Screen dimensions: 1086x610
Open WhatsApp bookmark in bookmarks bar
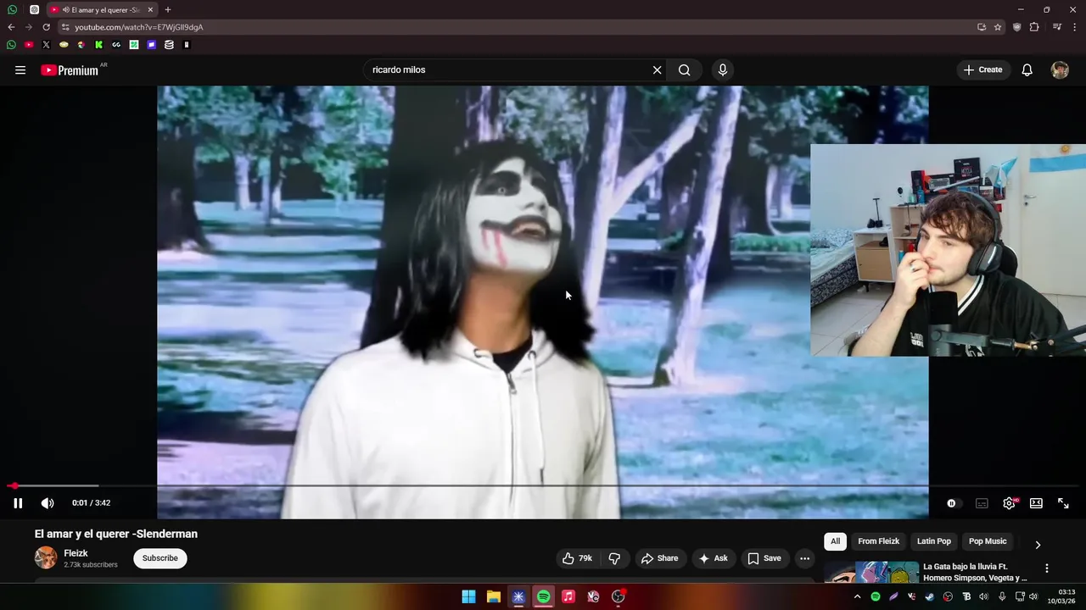[11, 45]
